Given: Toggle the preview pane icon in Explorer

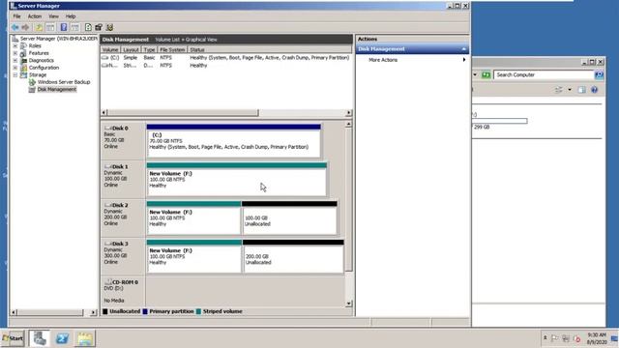Looking at the screenshot, I should 581,90.
